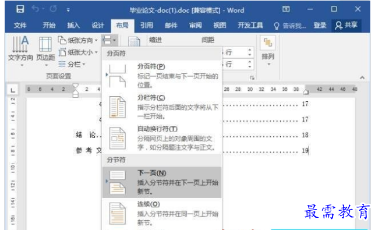Select the 布局 tab
The width and height of the screenshot is (375, 230).
point(122,25)
